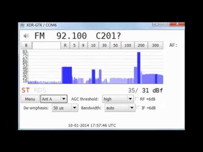Click the AF: label
This screenshot has height=152, width=203.
point(173,45)
